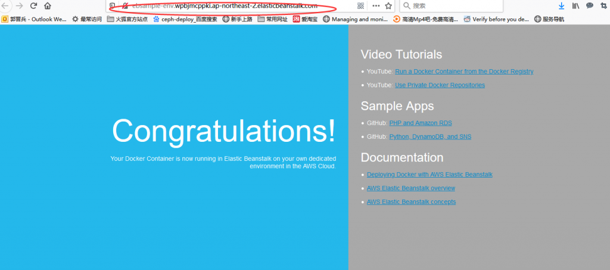Expand the 常用网址 bookmark folder
The width and height of the screenshot is (610, 270).
272,19
